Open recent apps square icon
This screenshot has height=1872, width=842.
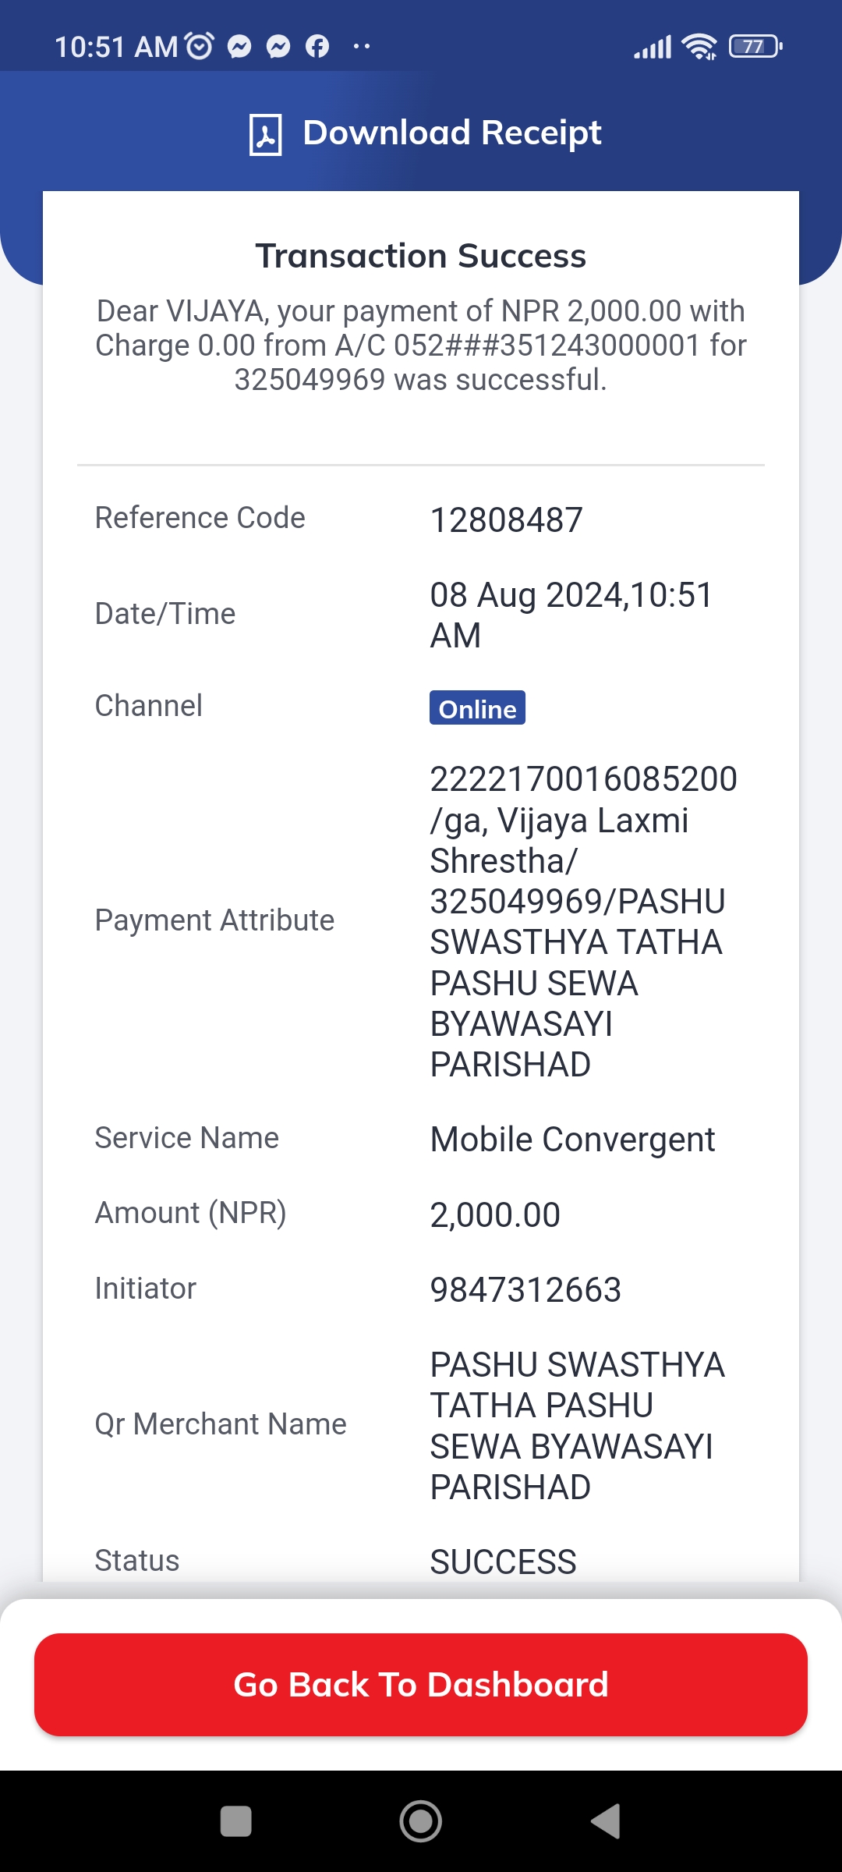point(236,1821)
